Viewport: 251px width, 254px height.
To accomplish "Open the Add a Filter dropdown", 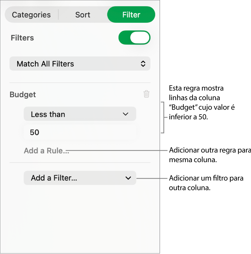I will pyautogui.click(x=80, y=178).
